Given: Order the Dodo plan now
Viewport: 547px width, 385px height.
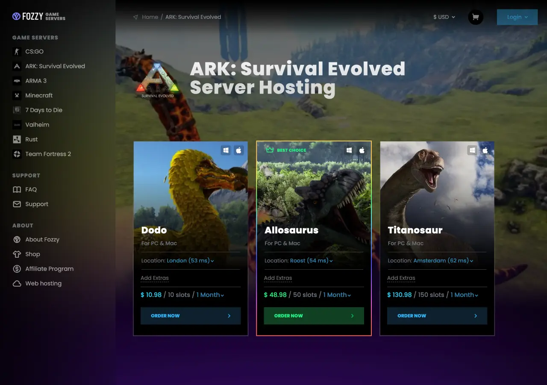Looking at the screenshot, I should [191, 316].
